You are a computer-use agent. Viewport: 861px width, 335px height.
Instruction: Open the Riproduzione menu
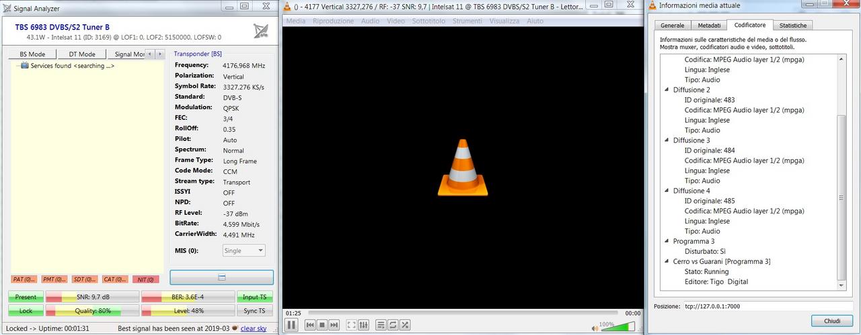coord(333,21)
